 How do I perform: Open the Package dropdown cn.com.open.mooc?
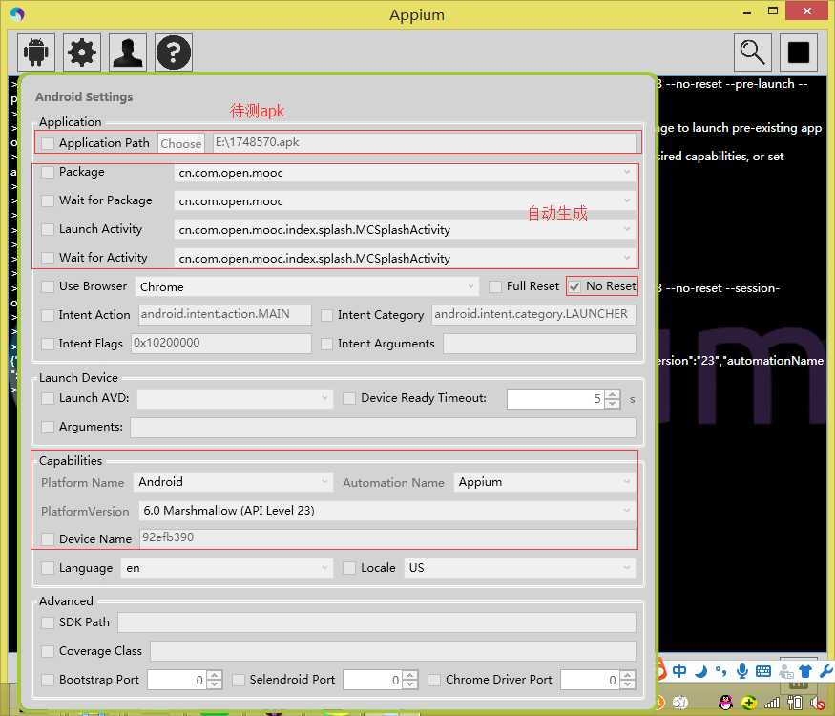click(405, 173)
